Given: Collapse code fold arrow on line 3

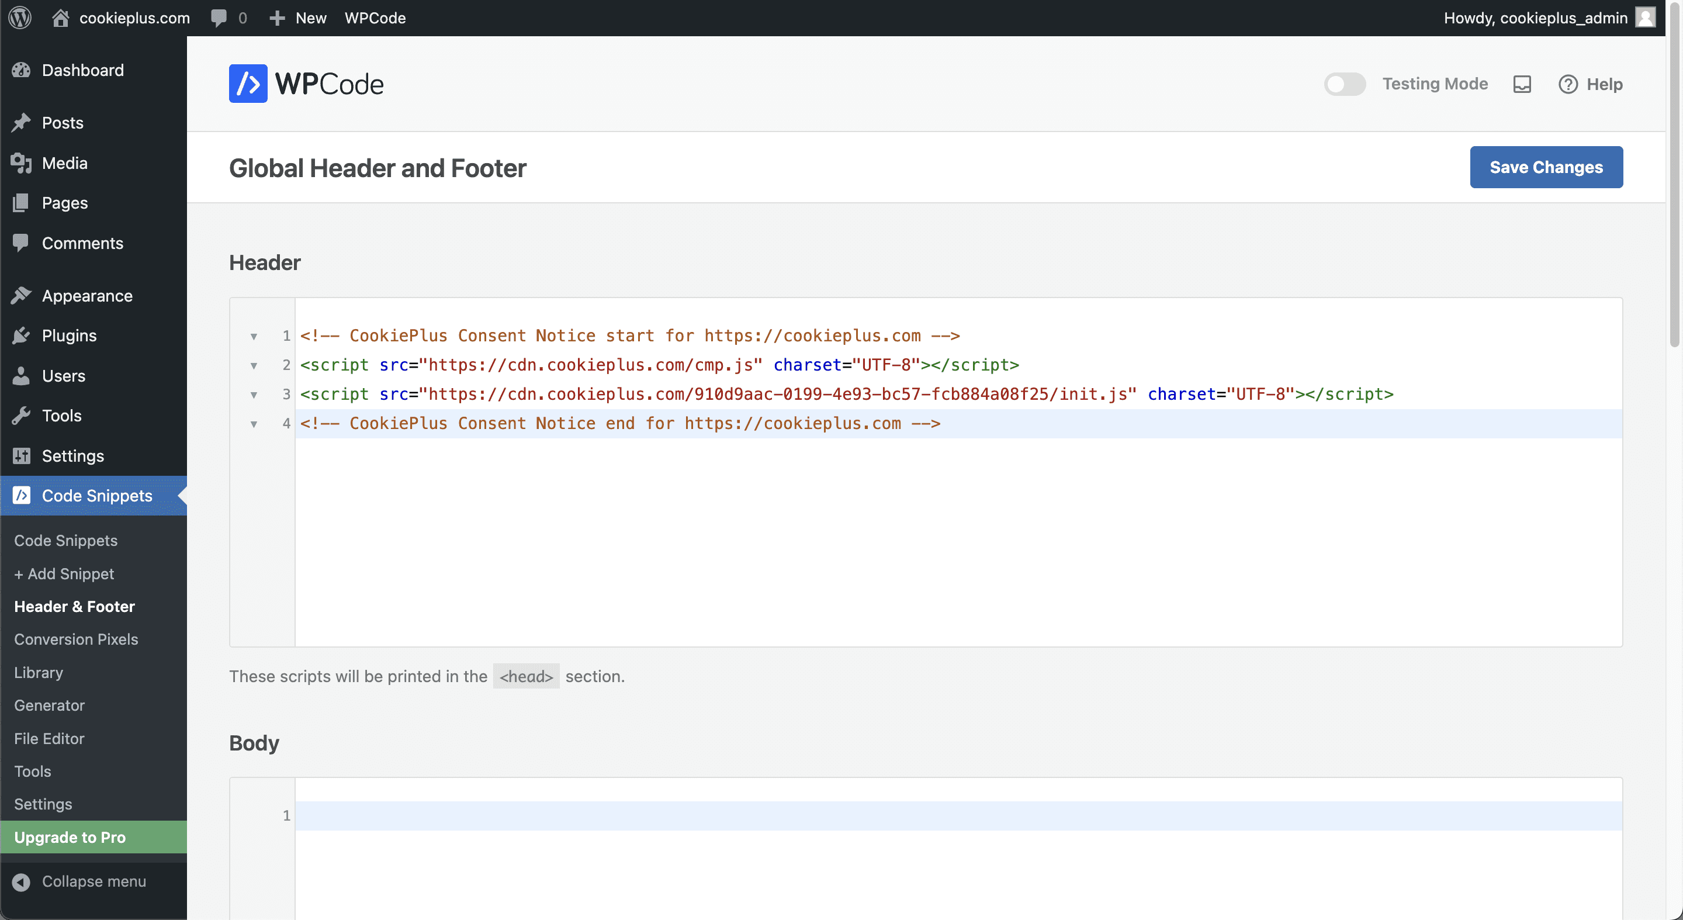Looking at the screenshot, I should point(254,395).
